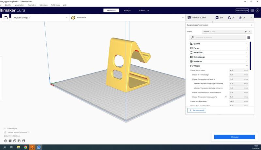The image size is (261, 150).
Task: Click the print settings sliders icon
Action: [190, 18]
